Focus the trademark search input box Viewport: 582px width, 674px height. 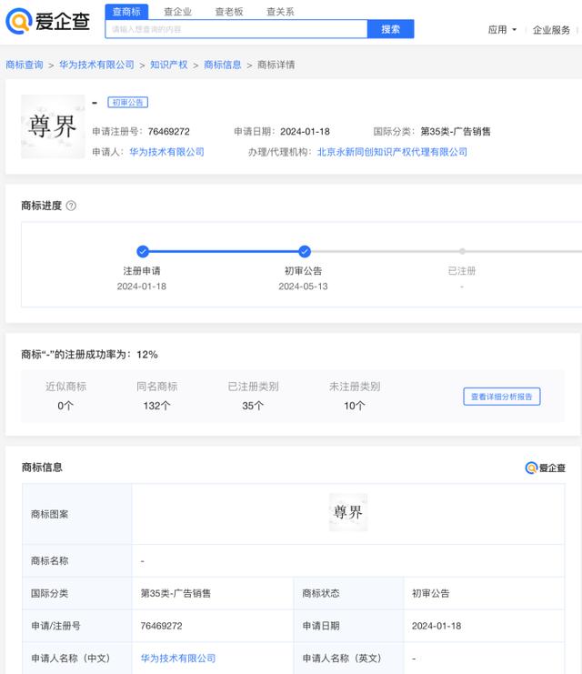(236, 29)
